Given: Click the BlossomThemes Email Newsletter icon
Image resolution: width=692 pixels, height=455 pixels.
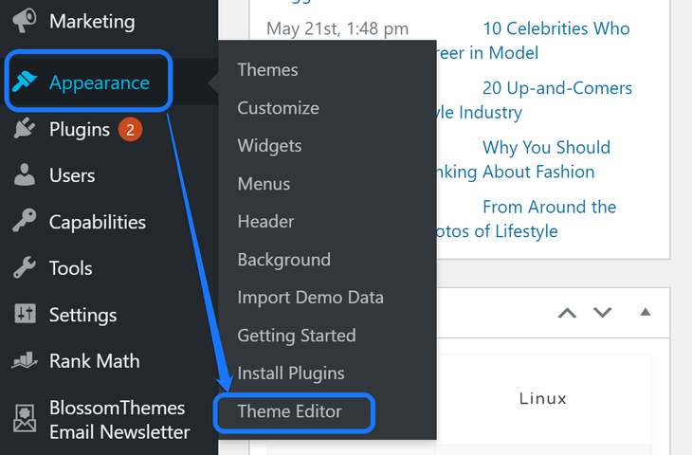Looking at the screenshot, I should pyautogui.click(x=25, y=418).
